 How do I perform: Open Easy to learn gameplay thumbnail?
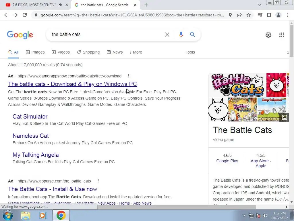coord(272,110)
